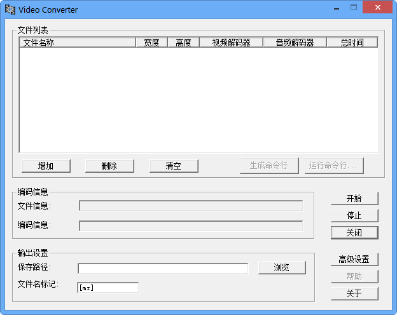Click the 运行命令行... button
The width and height of the screenshot is (397, 315).
pos(334,166)
